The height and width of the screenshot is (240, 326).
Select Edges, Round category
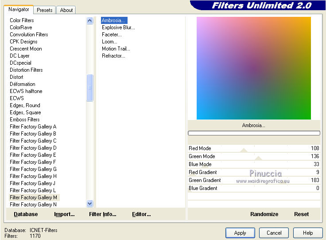point(25,105)
